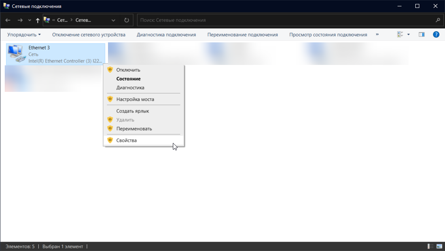Click the change view layout icon
The width and height of the screenshot is (445, 251).
coord(400,34)
